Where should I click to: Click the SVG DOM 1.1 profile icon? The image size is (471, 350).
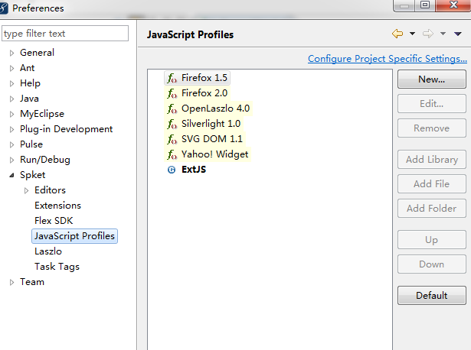click(172, 139)
